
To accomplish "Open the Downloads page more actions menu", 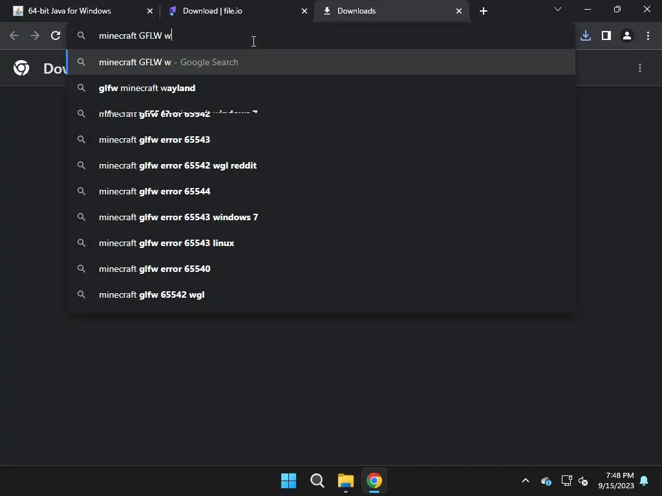I will [x=640, y=68].
